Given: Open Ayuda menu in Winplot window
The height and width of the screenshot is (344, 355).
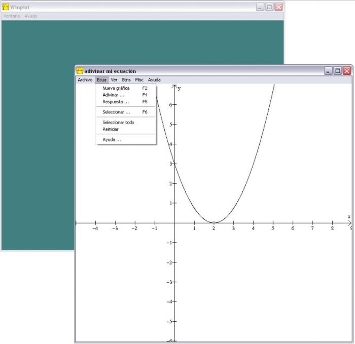Looking at the screenshot, I should tap(31, 16).
